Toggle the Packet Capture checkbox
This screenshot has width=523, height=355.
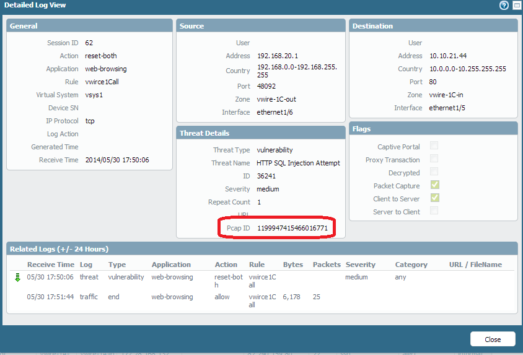[x=434, y=185]
